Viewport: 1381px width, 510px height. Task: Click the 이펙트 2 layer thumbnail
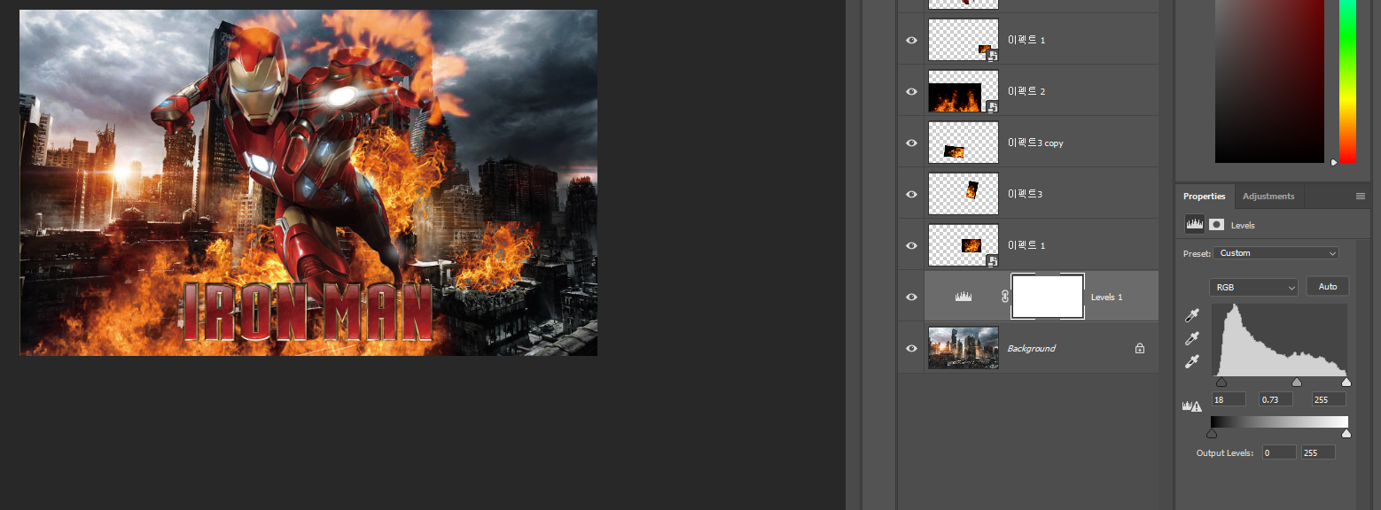pyautogui.click(x=964, y=91)
